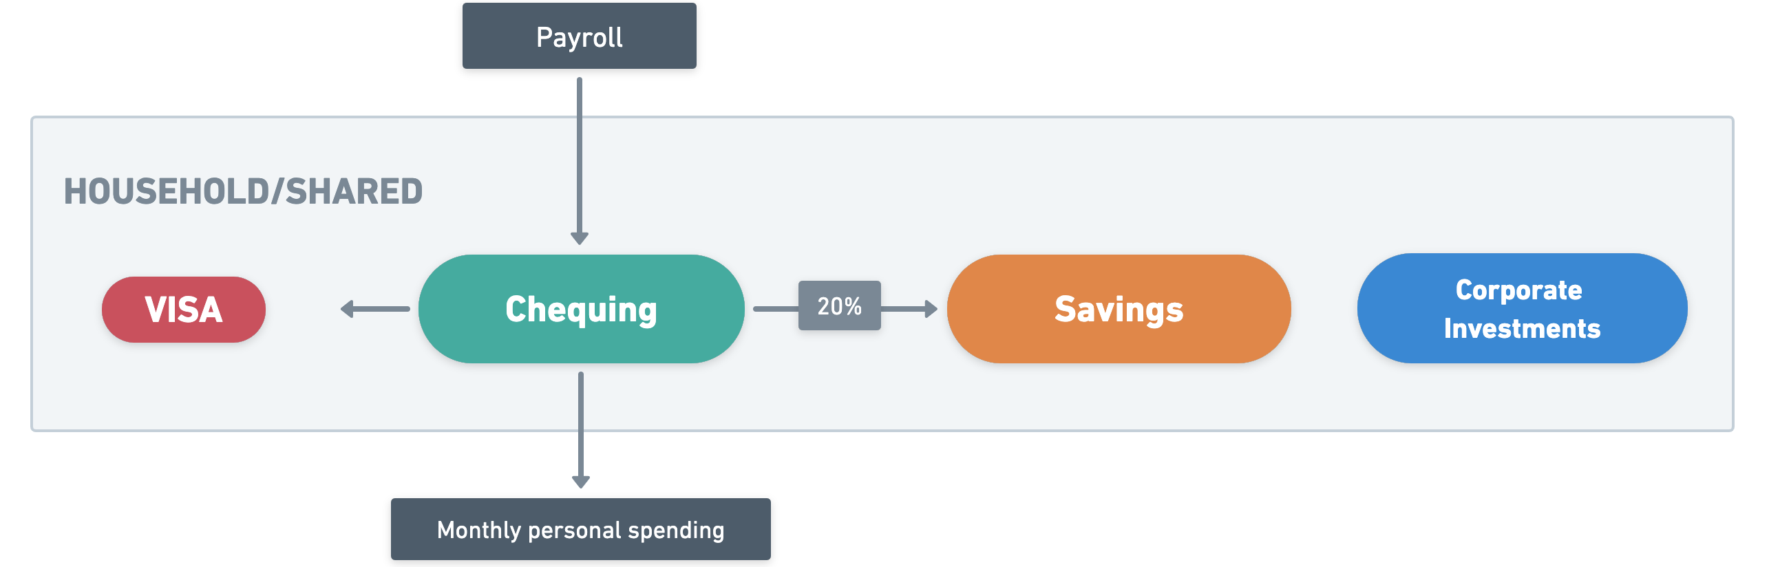This screenshot has width=1769, height=567.
Task: Click the left-pointing arrowhead near VISA
Action: pyautogui.click(x=347, y=309)
